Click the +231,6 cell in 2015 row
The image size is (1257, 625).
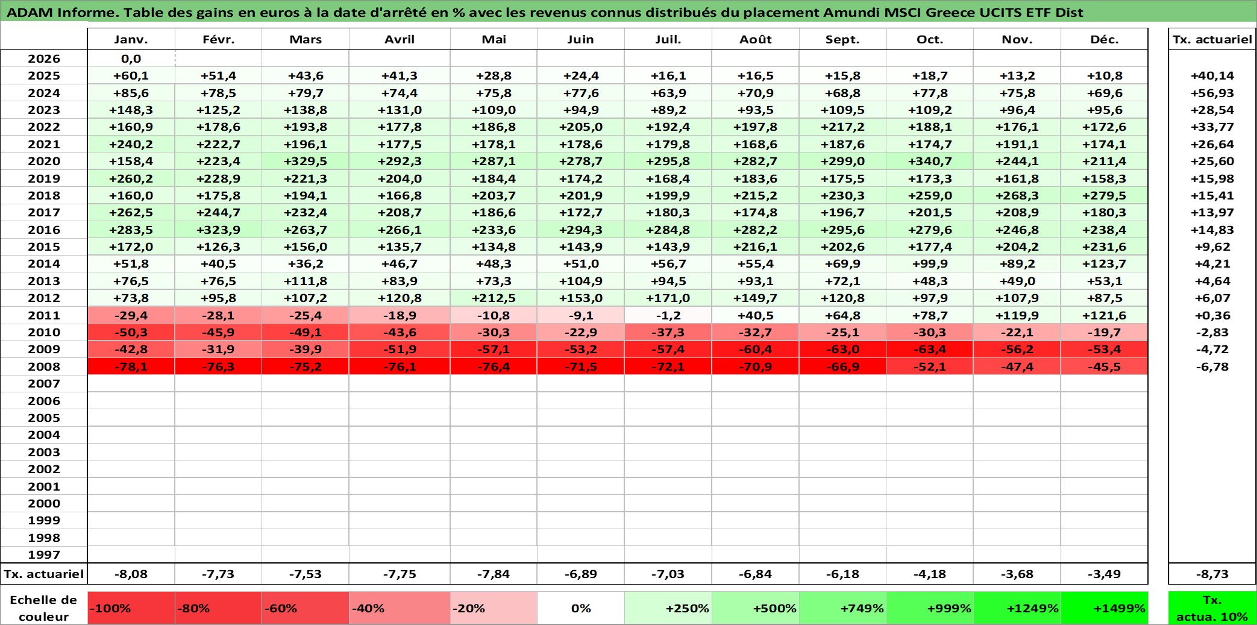(1104, 247)
